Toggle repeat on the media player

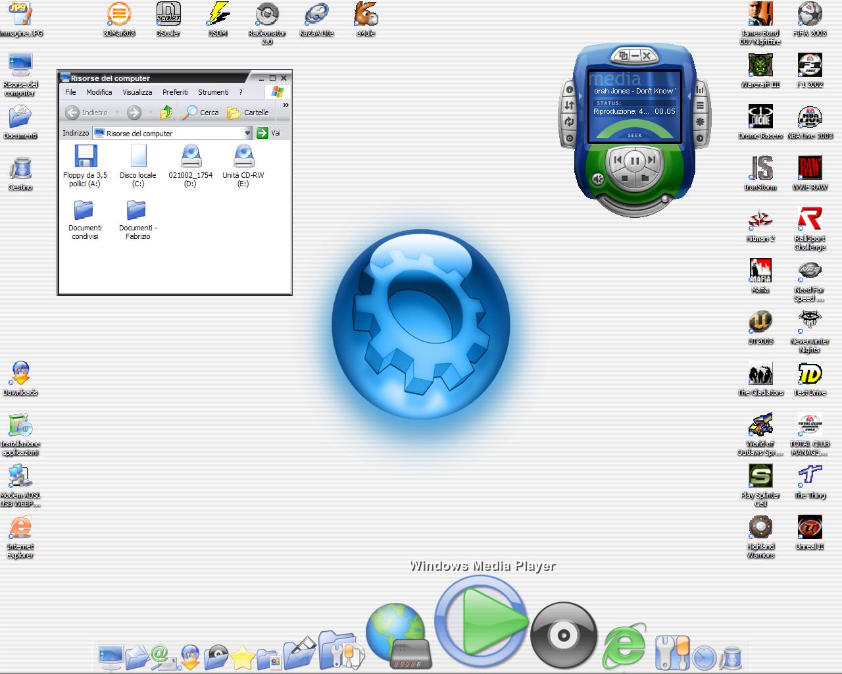coord(569,122)
